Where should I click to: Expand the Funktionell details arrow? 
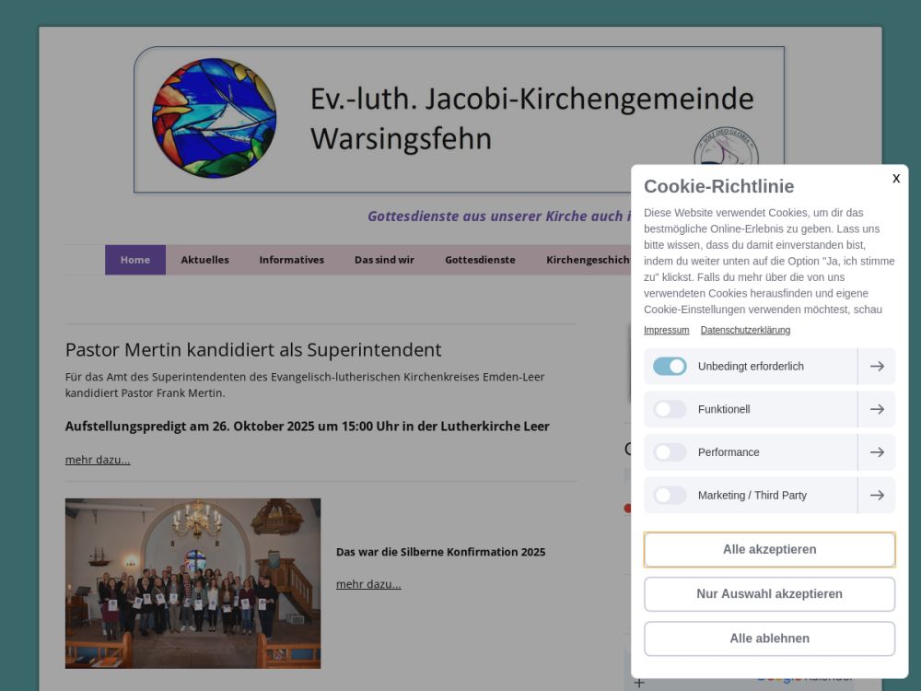tap(877, 409)
